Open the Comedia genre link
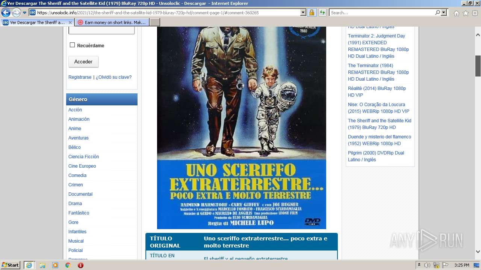 click(x=77, y=175)
